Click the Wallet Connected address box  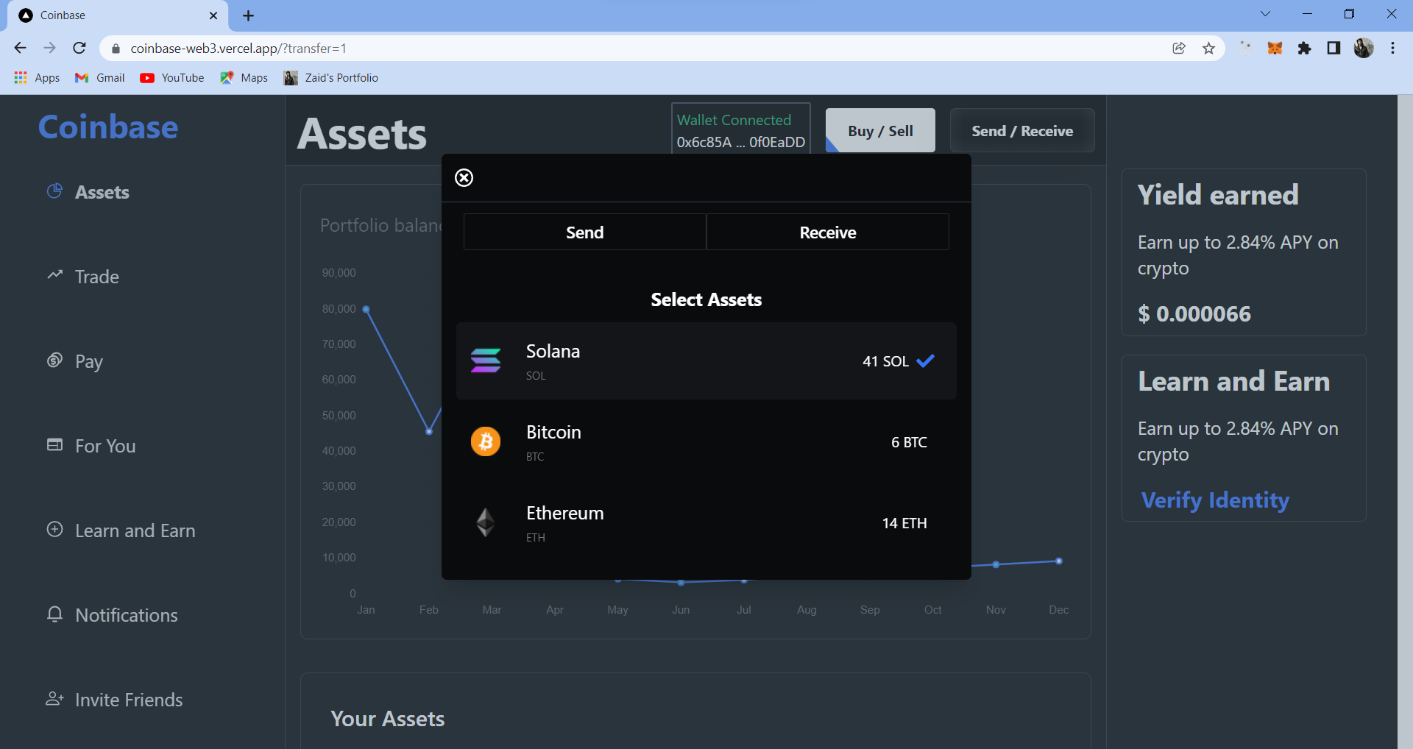741,130
